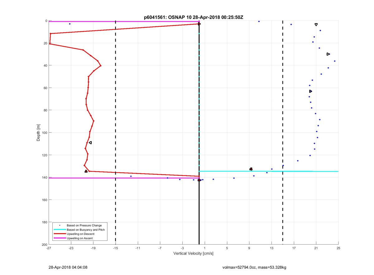Click the -3 tick label on the velocity axis
Image resolution: width=374 pixels, height=275 pixels.
[x=182, y=248]
